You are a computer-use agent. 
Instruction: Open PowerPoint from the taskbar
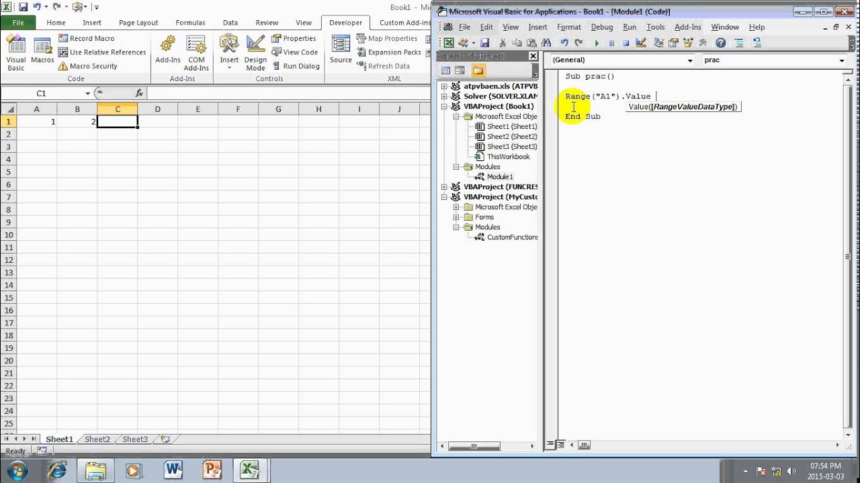(x=212, y=470)
